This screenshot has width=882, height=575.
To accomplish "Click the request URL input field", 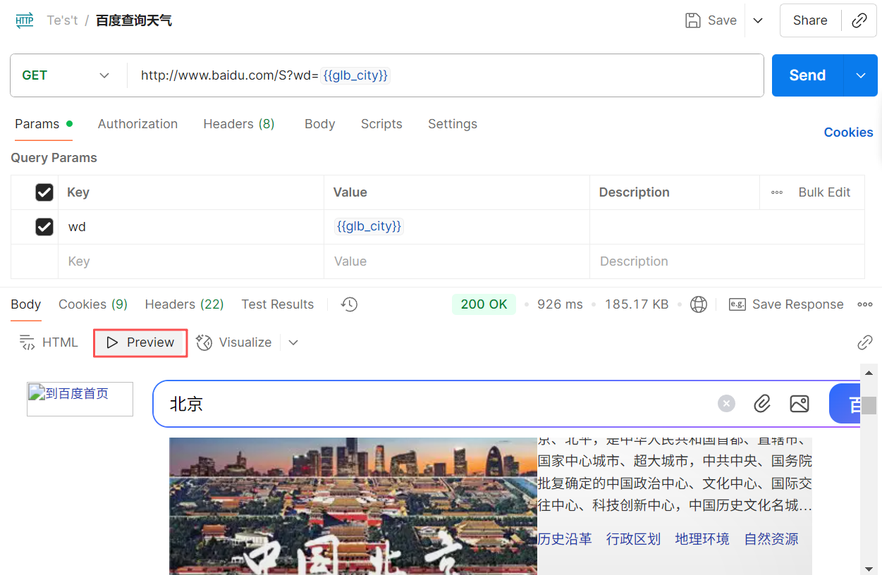I will click(446, 75).
